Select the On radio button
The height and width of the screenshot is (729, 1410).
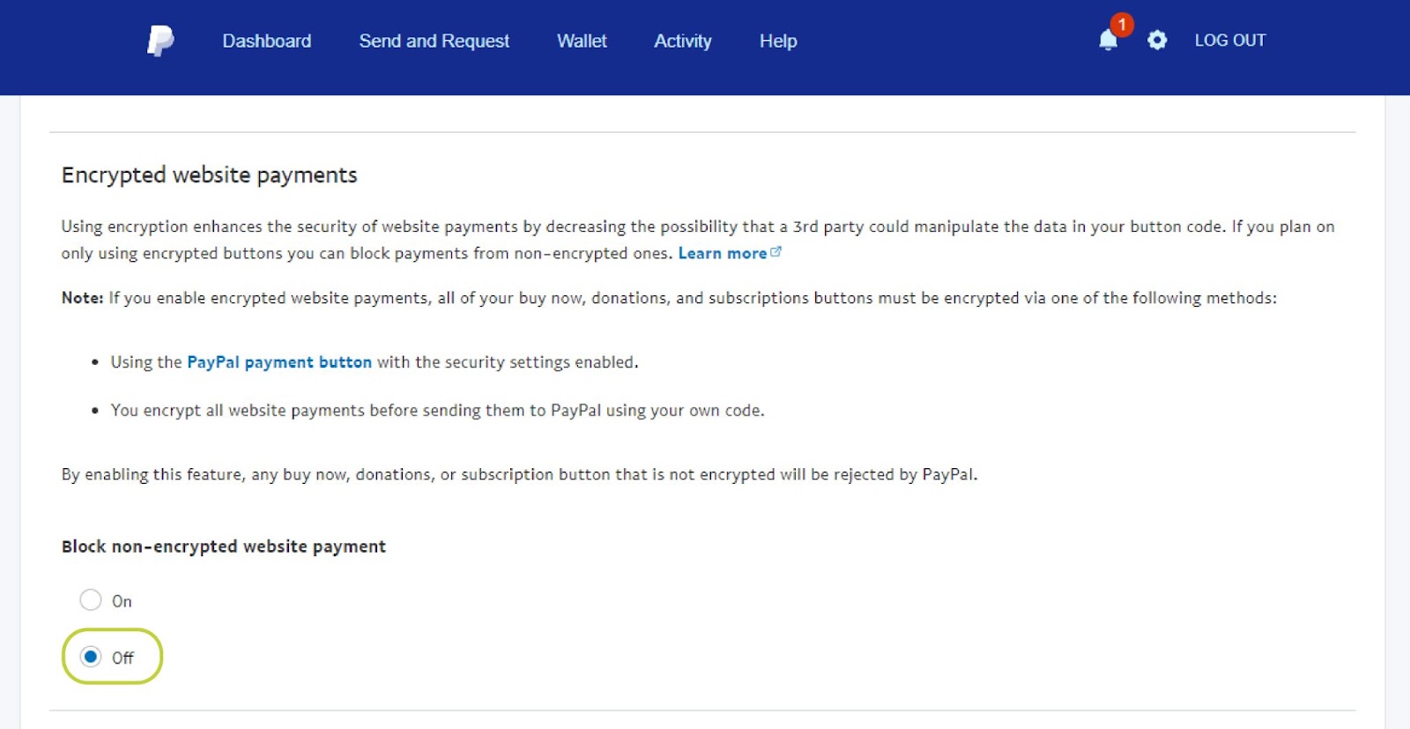(91, 600)
